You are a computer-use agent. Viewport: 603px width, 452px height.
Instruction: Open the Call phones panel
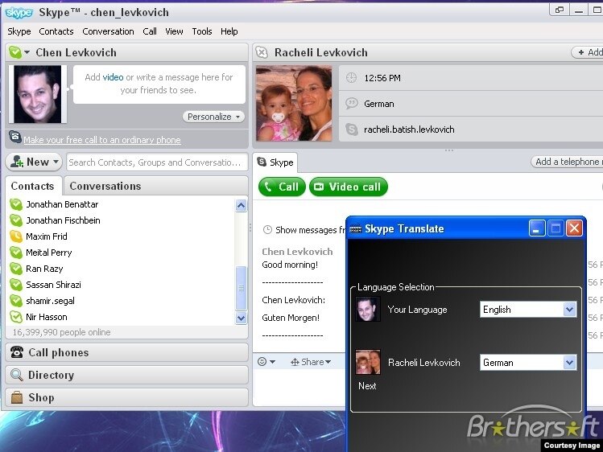[126, 352]
